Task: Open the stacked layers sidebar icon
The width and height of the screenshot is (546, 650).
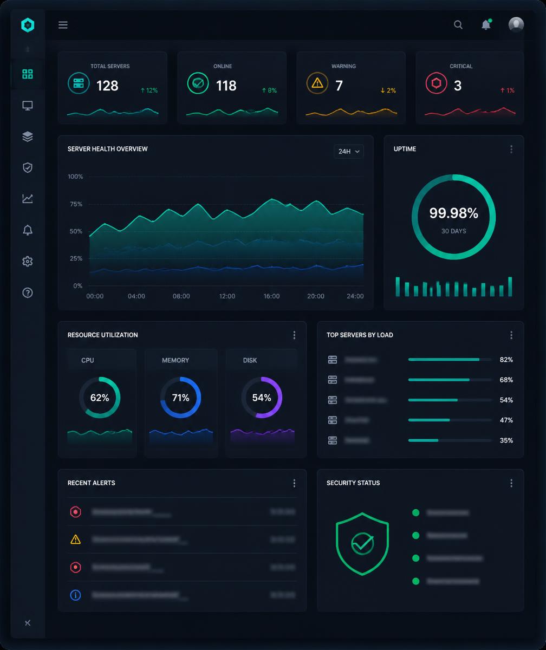Action: (x=28, y=136)
